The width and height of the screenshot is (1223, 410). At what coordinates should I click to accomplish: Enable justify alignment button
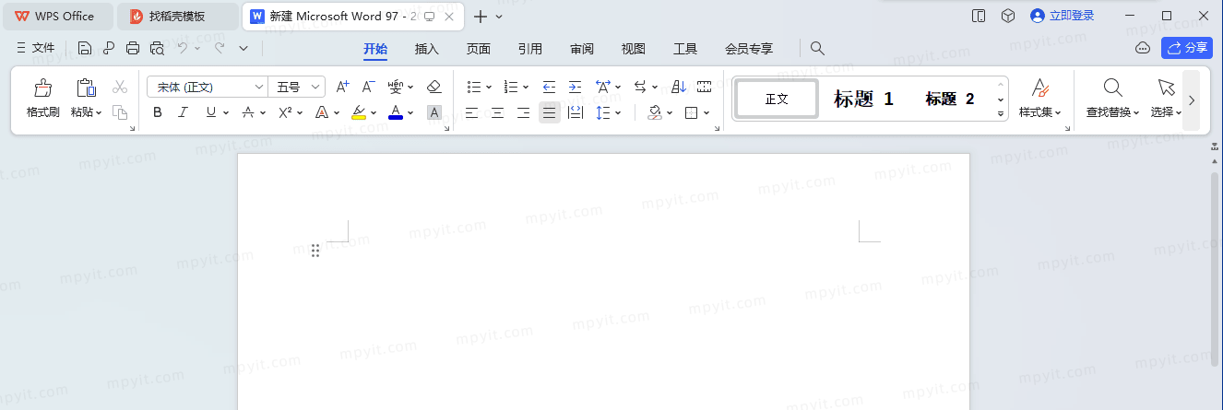(550, 112)
